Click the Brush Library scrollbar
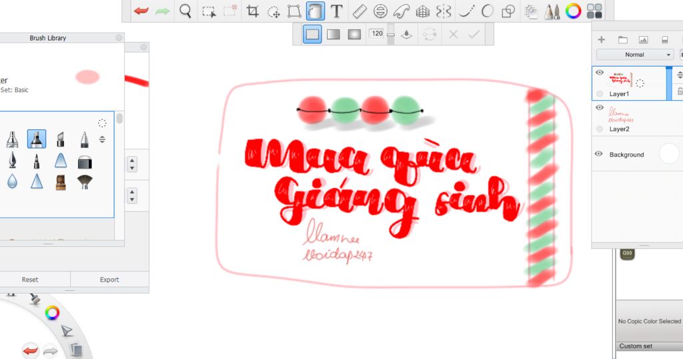 (x=119, y=119)
